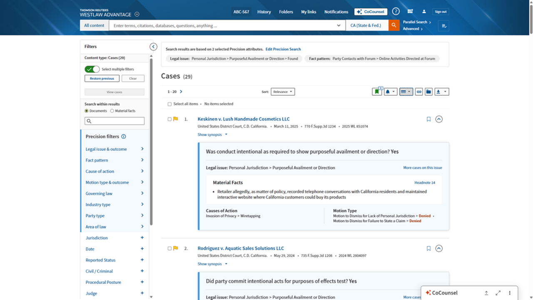Collapse the Filters panel with arrow icon
The image size is (533, 300).
[153, 47]
